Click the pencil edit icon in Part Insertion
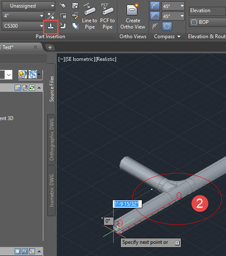Viewport: 226px width, 256px height. tap(75, 16)
